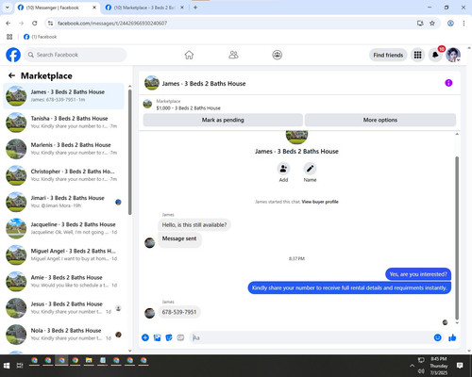The image size is (472, 377).
Task: Open the Groups icon in top navigation
Action: [x=277, y=55]
